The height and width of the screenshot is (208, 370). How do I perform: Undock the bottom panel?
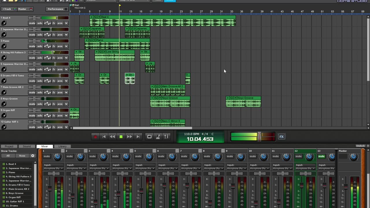[360, 146]
